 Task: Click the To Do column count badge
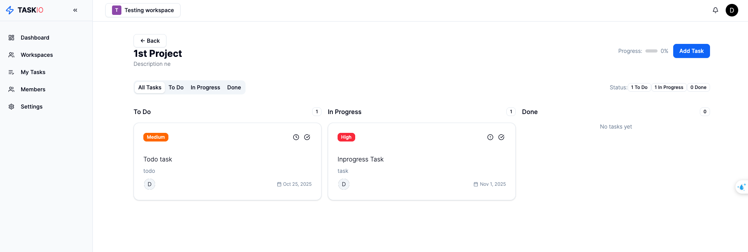(x=317, y=112)
